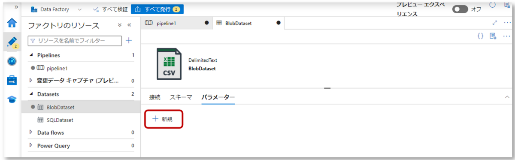Click the DelimitedText type label
The height and width of the screenshot is (160, 515).
tap(203, 60)
